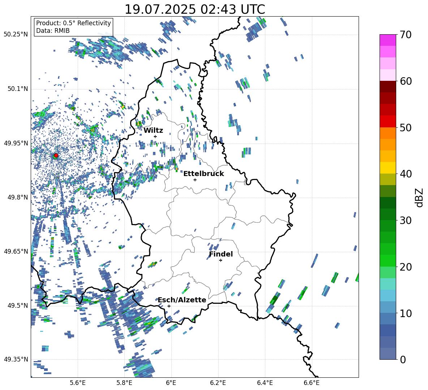Click the 6.2°E longitude label

218,383
